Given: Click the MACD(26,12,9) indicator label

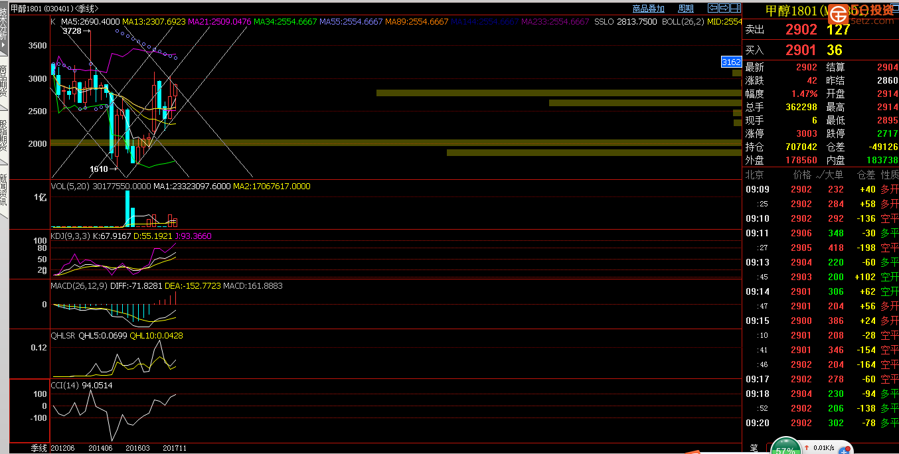Looking at the screenshot, I should 78,285.
